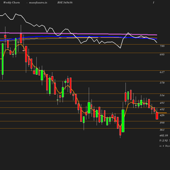
Task: Click the 402.10 closing price value
Action: point(164,135)
